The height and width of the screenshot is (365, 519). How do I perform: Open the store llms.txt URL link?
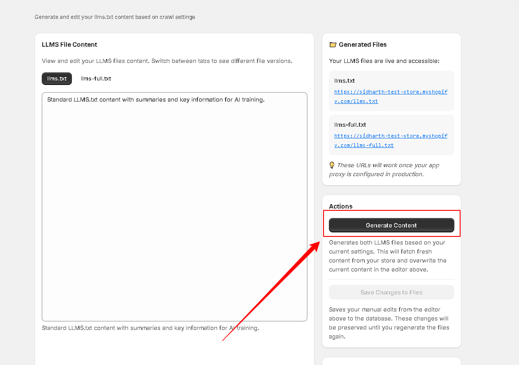390,96
